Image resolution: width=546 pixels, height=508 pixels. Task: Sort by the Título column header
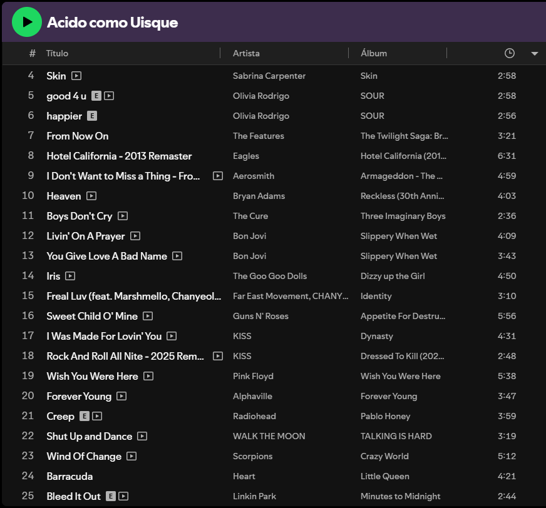(57, 53)
